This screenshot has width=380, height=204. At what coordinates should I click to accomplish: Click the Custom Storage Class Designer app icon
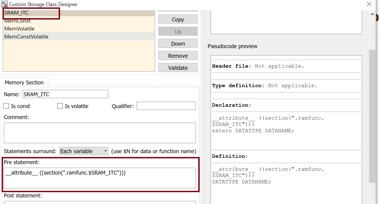pyautogui.click(x=4, y=4)
